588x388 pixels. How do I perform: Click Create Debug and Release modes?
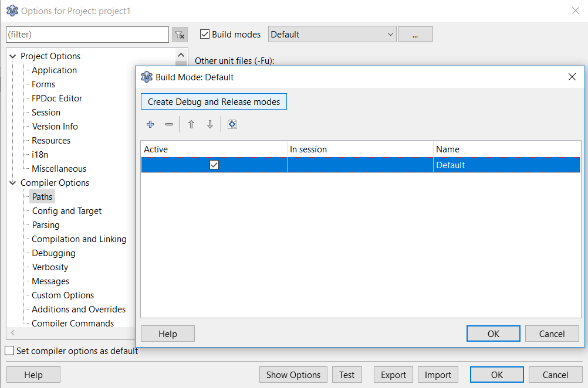[214, 101]
